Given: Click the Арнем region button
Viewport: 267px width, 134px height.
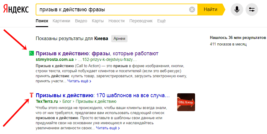Looking at the screenshot, I should tap(119, 38).
